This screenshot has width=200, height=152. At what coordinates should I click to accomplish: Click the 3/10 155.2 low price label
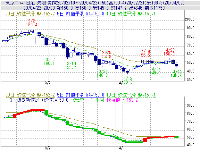click(71, 65)
